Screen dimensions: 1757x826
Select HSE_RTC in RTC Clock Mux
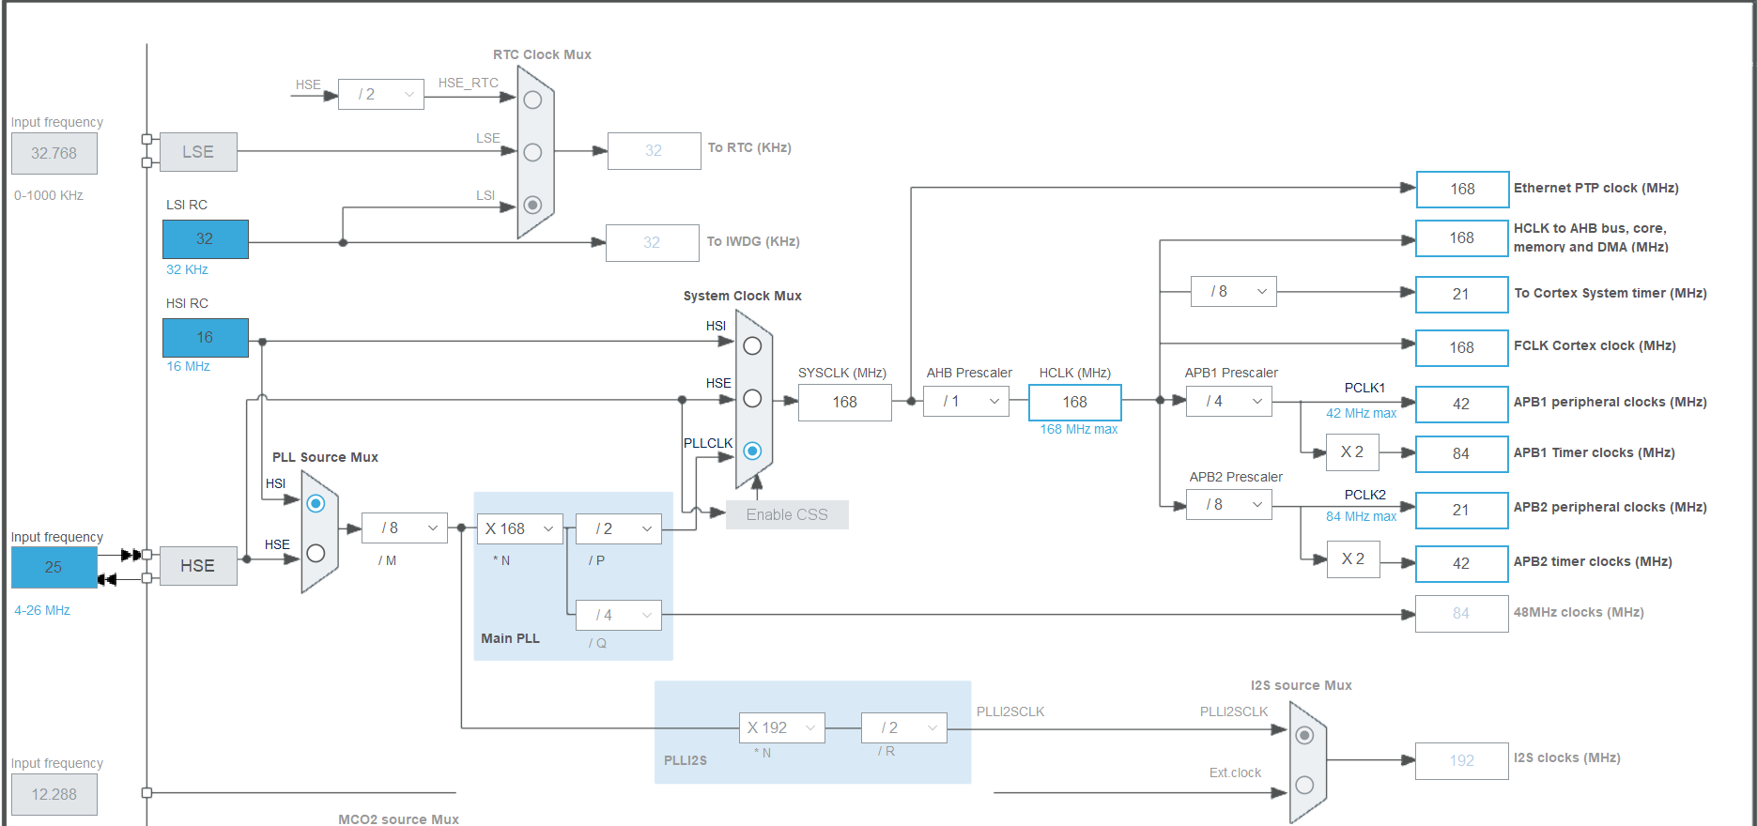click(532, 99)
